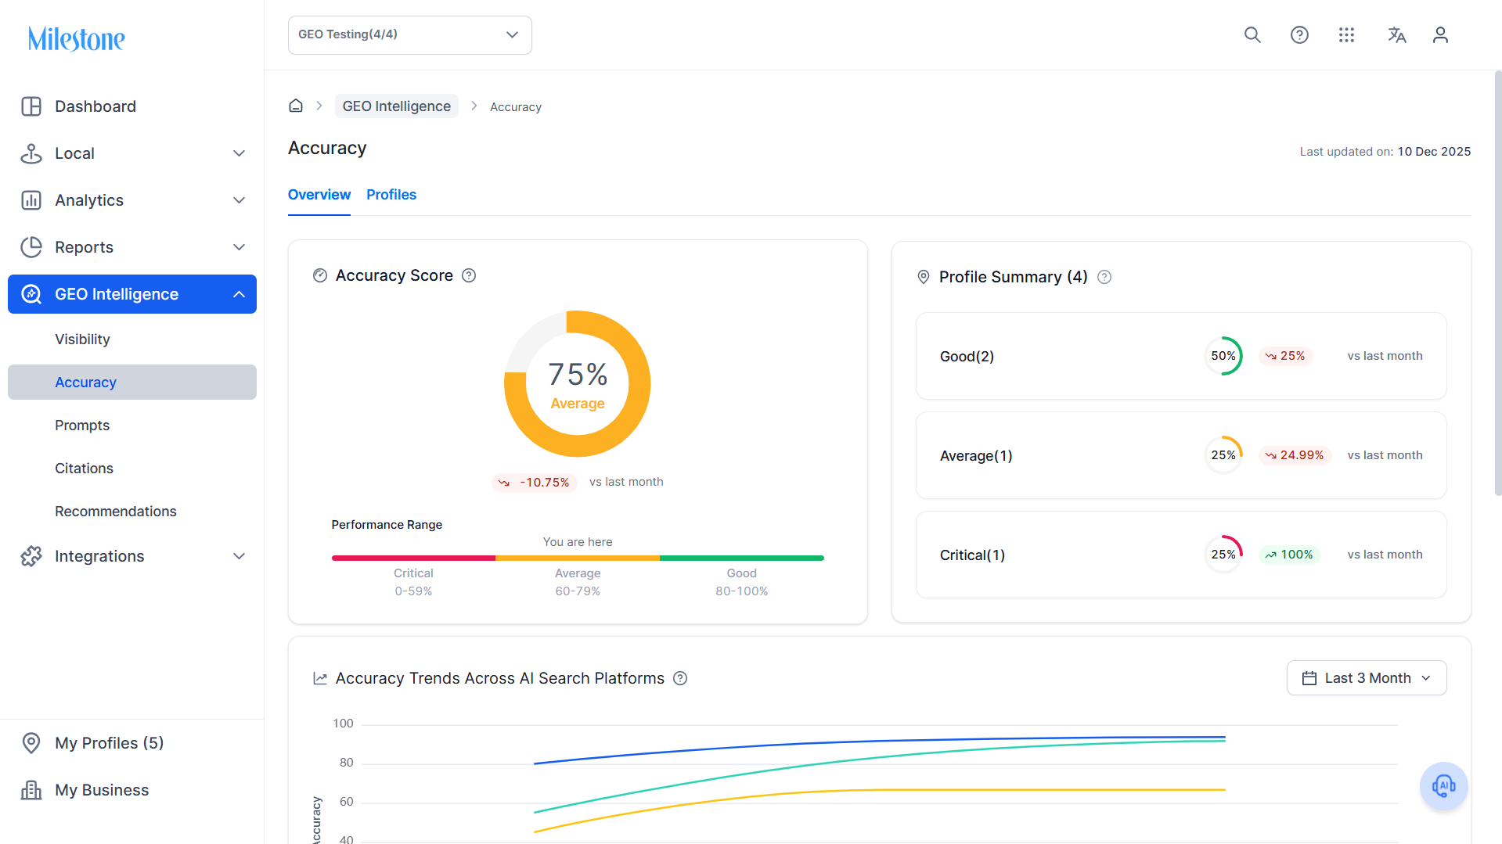
Task: Click GEO Intelligence breadcrumb link
Action: click(x=397, y=106)
